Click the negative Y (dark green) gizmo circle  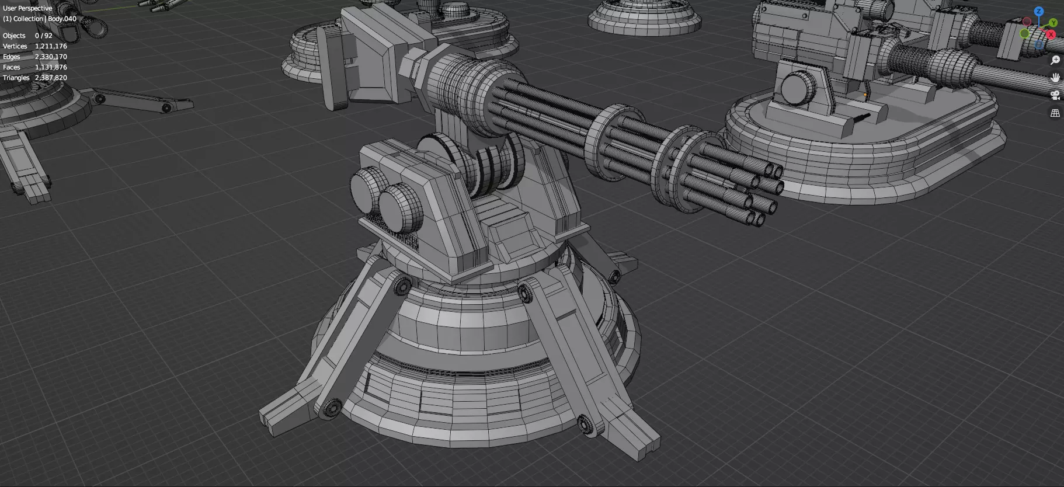pyautogui.click(x=1024, y=33)
